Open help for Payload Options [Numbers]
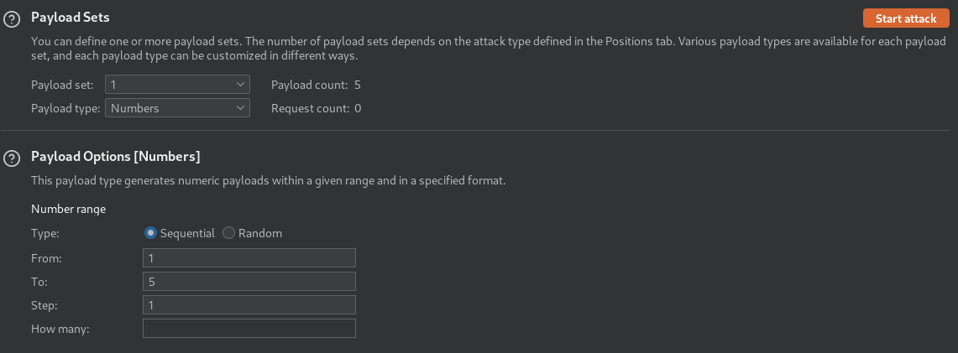Viewport: 958px width, 353px height. [12, 158]
